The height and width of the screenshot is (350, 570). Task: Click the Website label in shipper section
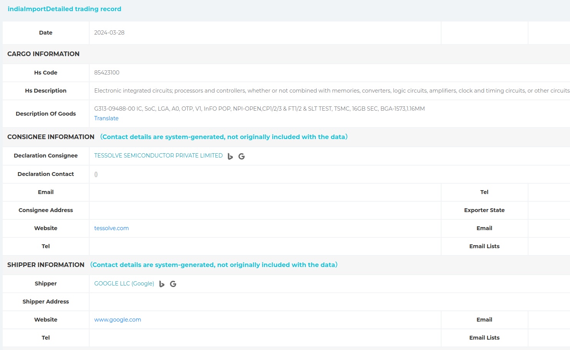(46, 320)
